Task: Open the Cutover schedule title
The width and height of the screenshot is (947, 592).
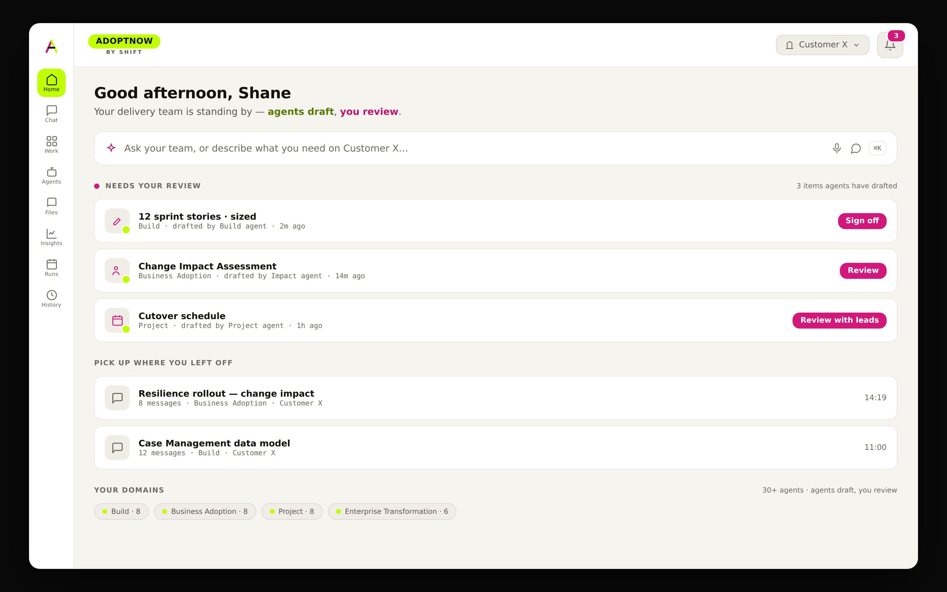Action: 182,316
